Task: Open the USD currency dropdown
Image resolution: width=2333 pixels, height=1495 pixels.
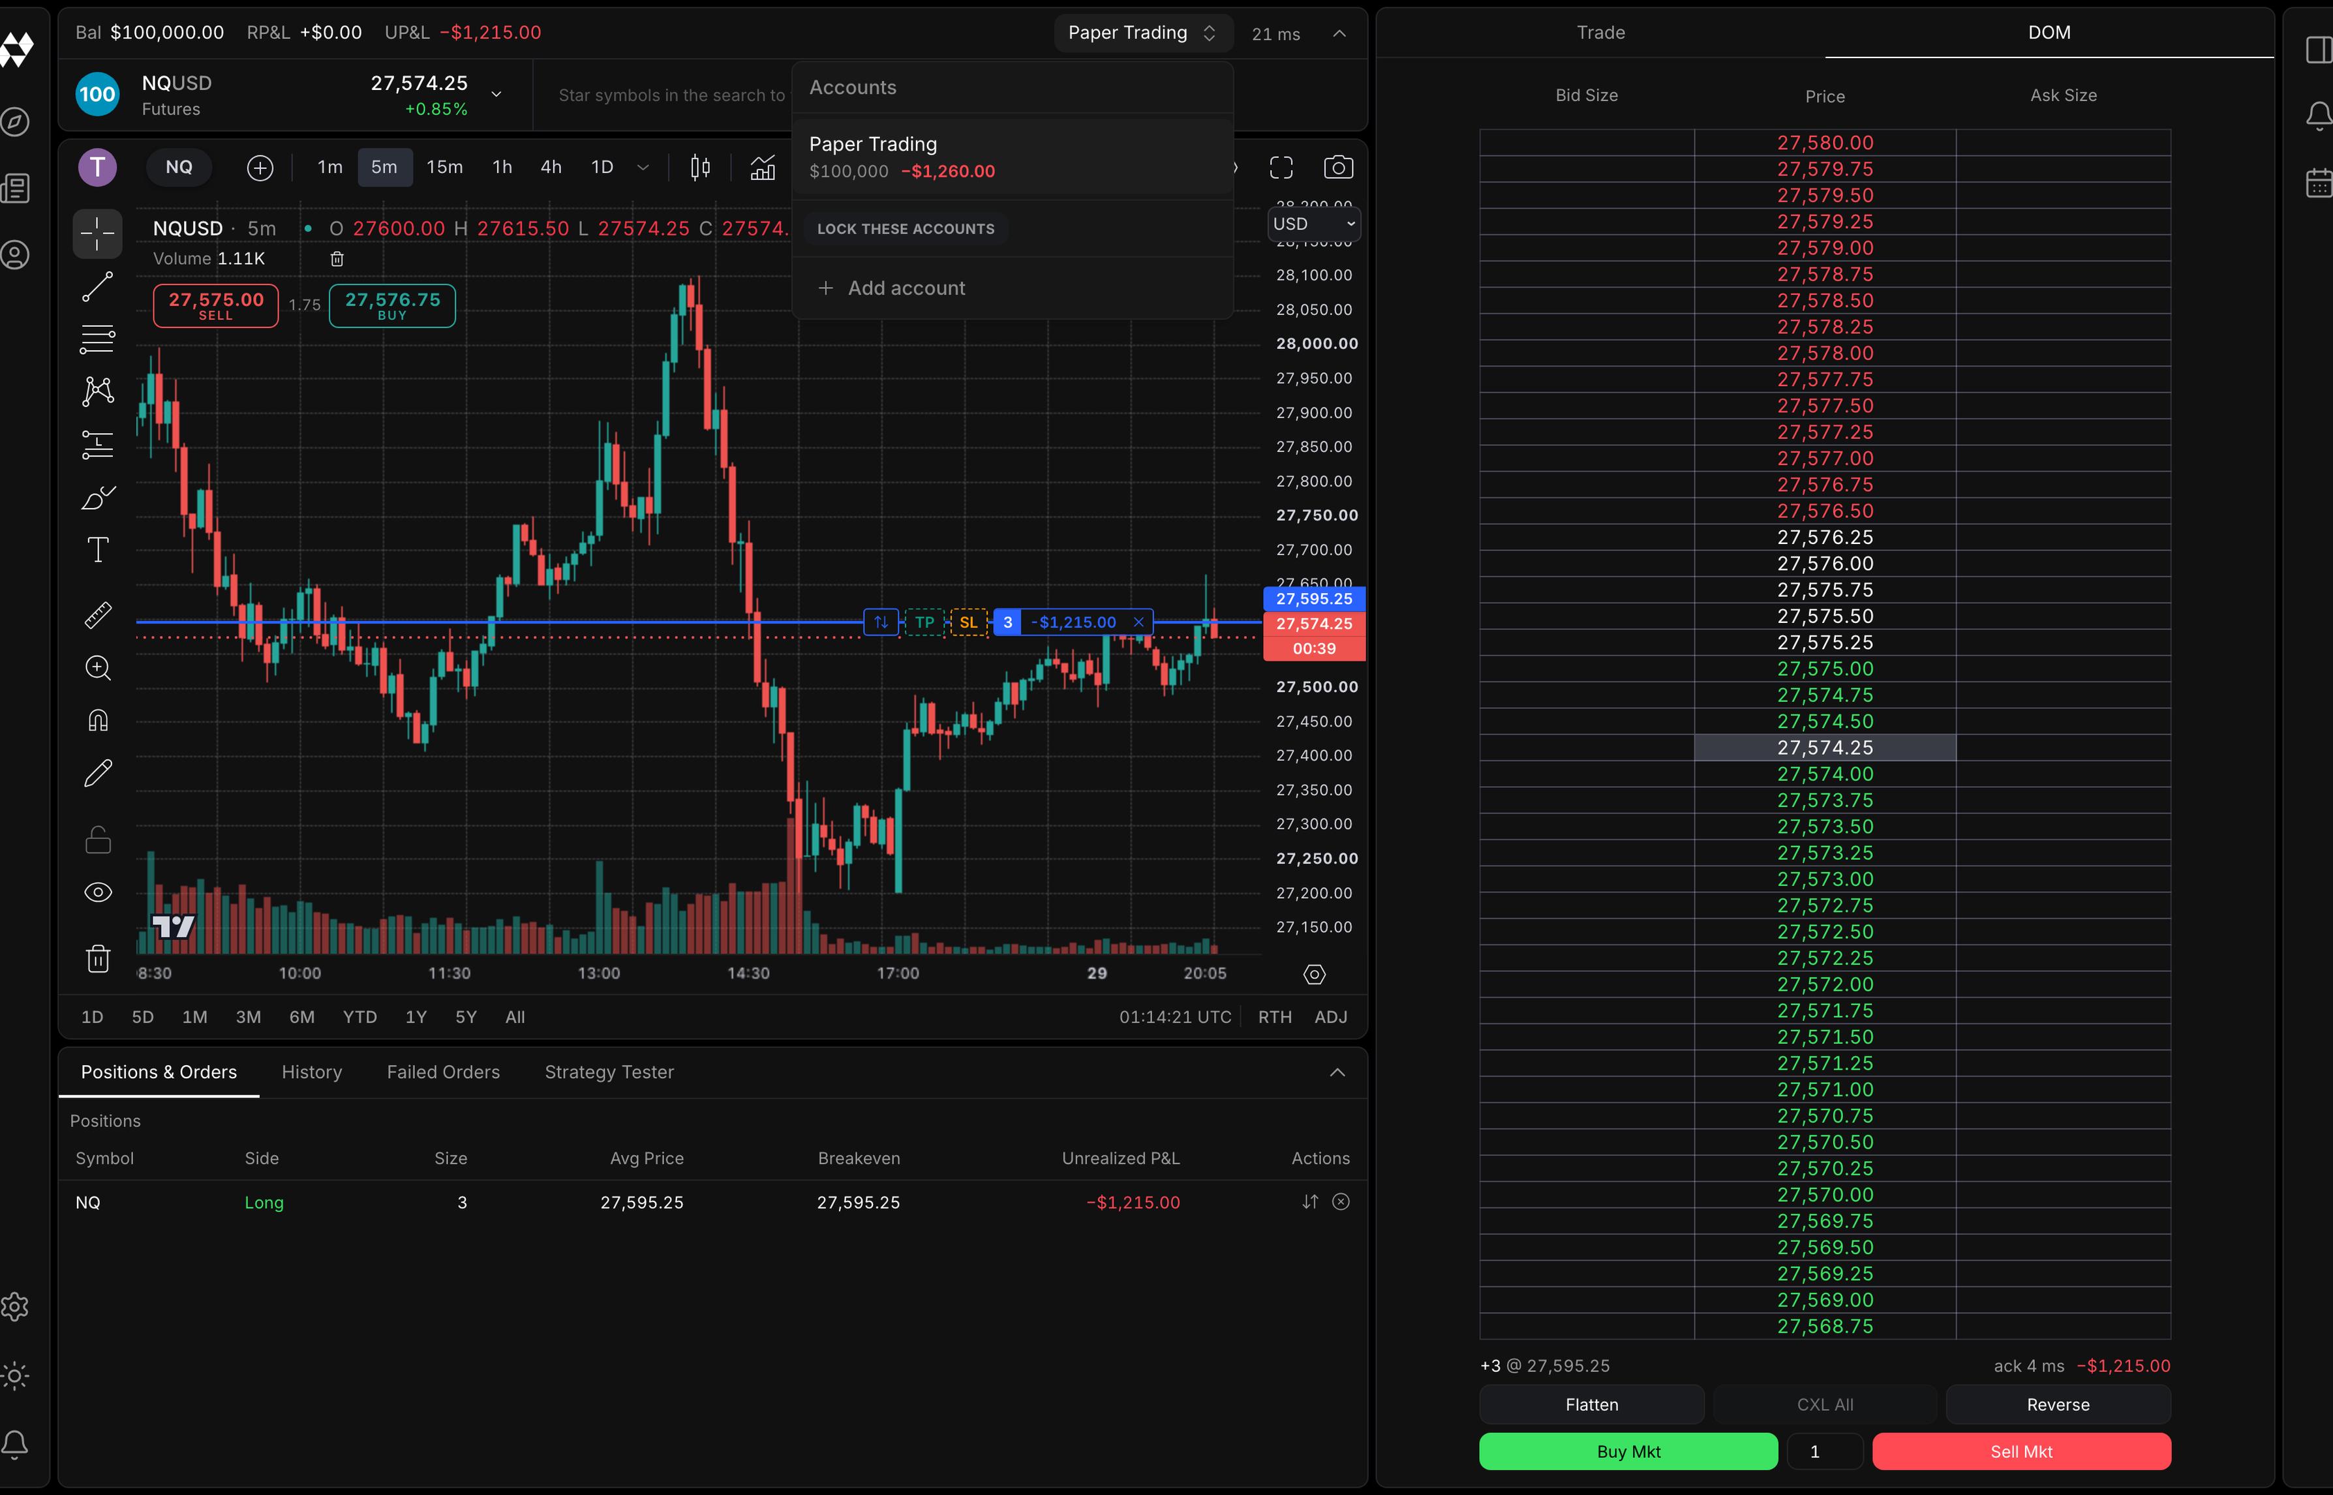Action: click(1313, 223)
